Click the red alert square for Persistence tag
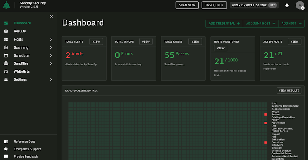 pos(265,123)
